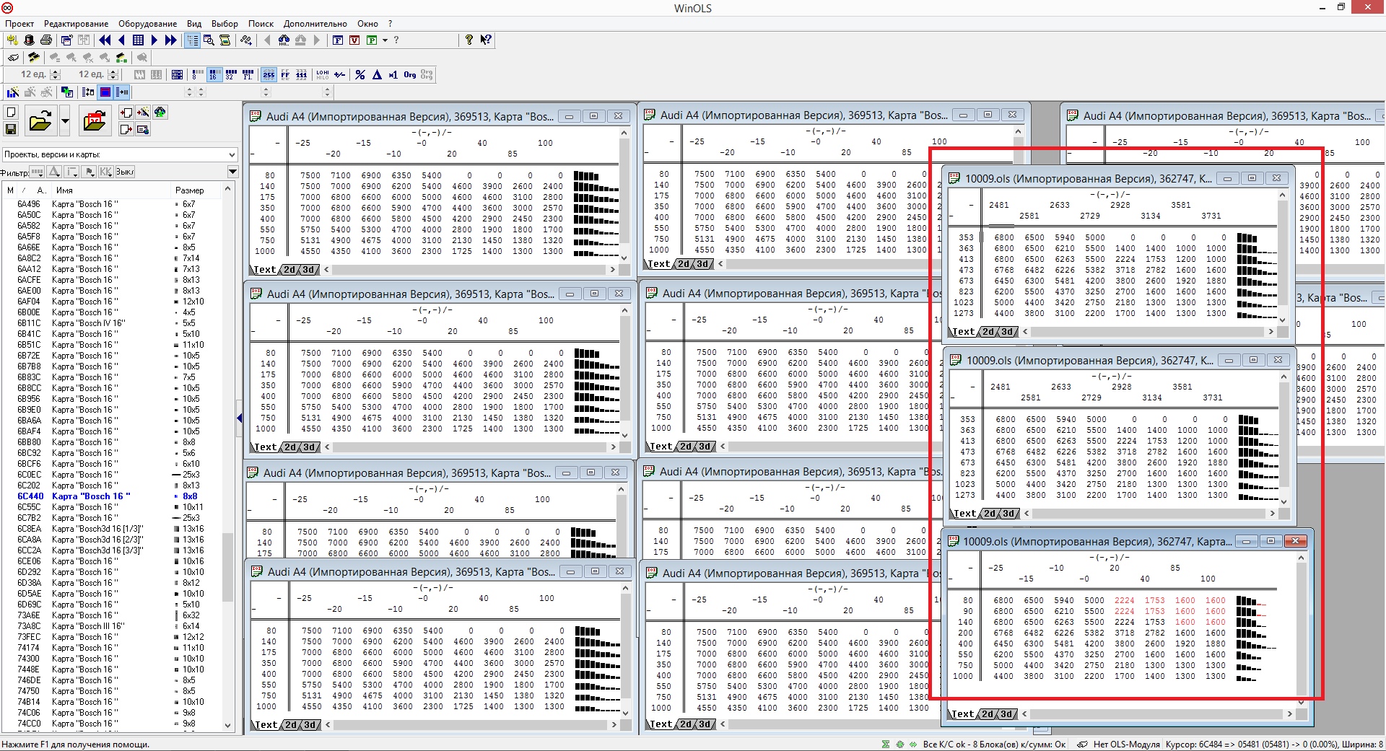Switch to 32-bit data view
The height and width of the screenshot is (751, 1386).
(x=231, y=74)
